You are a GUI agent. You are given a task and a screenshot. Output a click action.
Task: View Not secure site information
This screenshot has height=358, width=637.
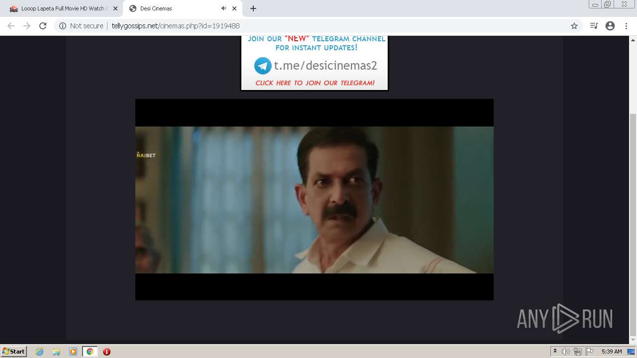(x=81, y=26)
